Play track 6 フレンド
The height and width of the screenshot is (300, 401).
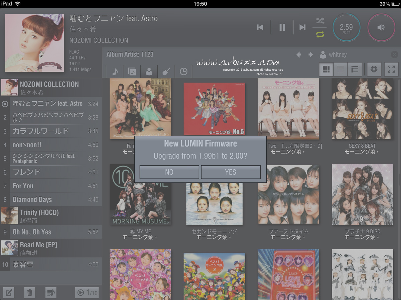pos(51,172)
